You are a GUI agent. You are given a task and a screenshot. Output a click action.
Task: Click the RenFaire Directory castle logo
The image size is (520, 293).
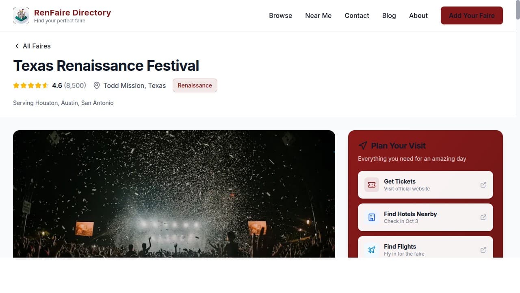pyautogui.click(x=21, y=15)
